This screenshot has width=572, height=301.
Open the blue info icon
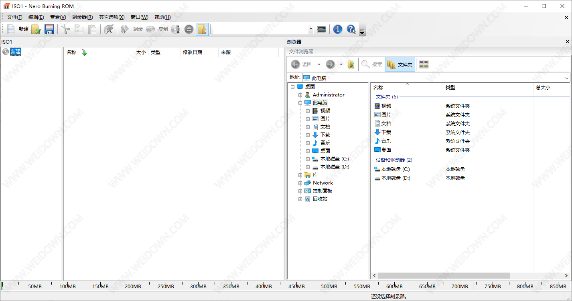point(338,29)
